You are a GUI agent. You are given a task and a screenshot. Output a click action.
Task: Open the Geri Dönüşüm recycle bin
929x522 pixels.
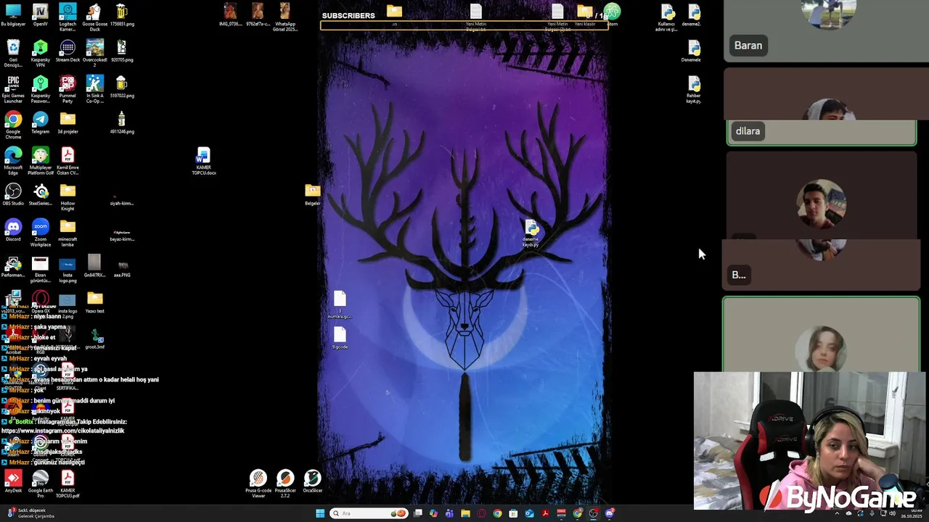click(x=13, y=53)
